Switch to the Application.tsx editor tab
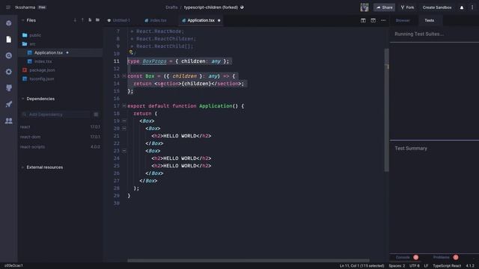This screenshot has width=479, height=269. pyautogui.click(x=201, y=20)
